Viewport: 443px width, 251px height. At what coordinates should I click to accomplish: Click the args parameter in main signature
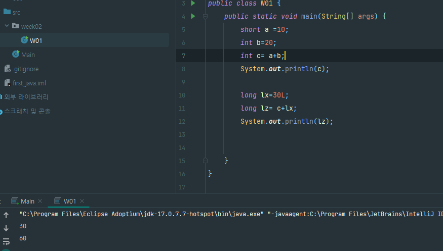click(366, 16)
